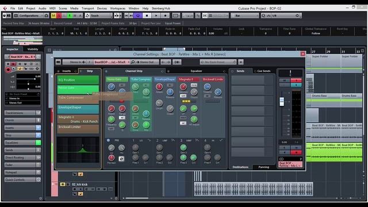Toggle the Strip state button in Inspector
The height and width of the screenshot is (207, 368).
[38, 135]
